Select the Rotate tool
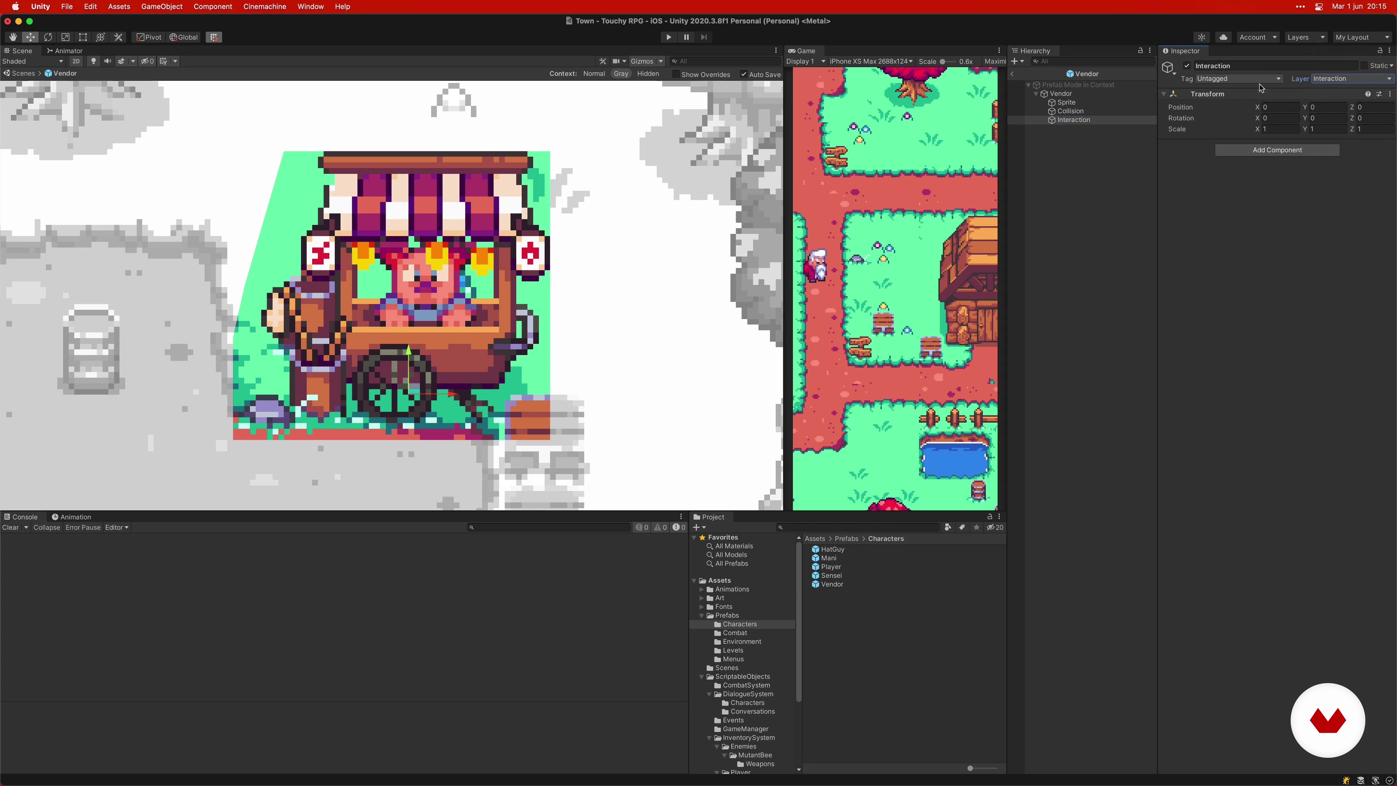 click(48, 37)
